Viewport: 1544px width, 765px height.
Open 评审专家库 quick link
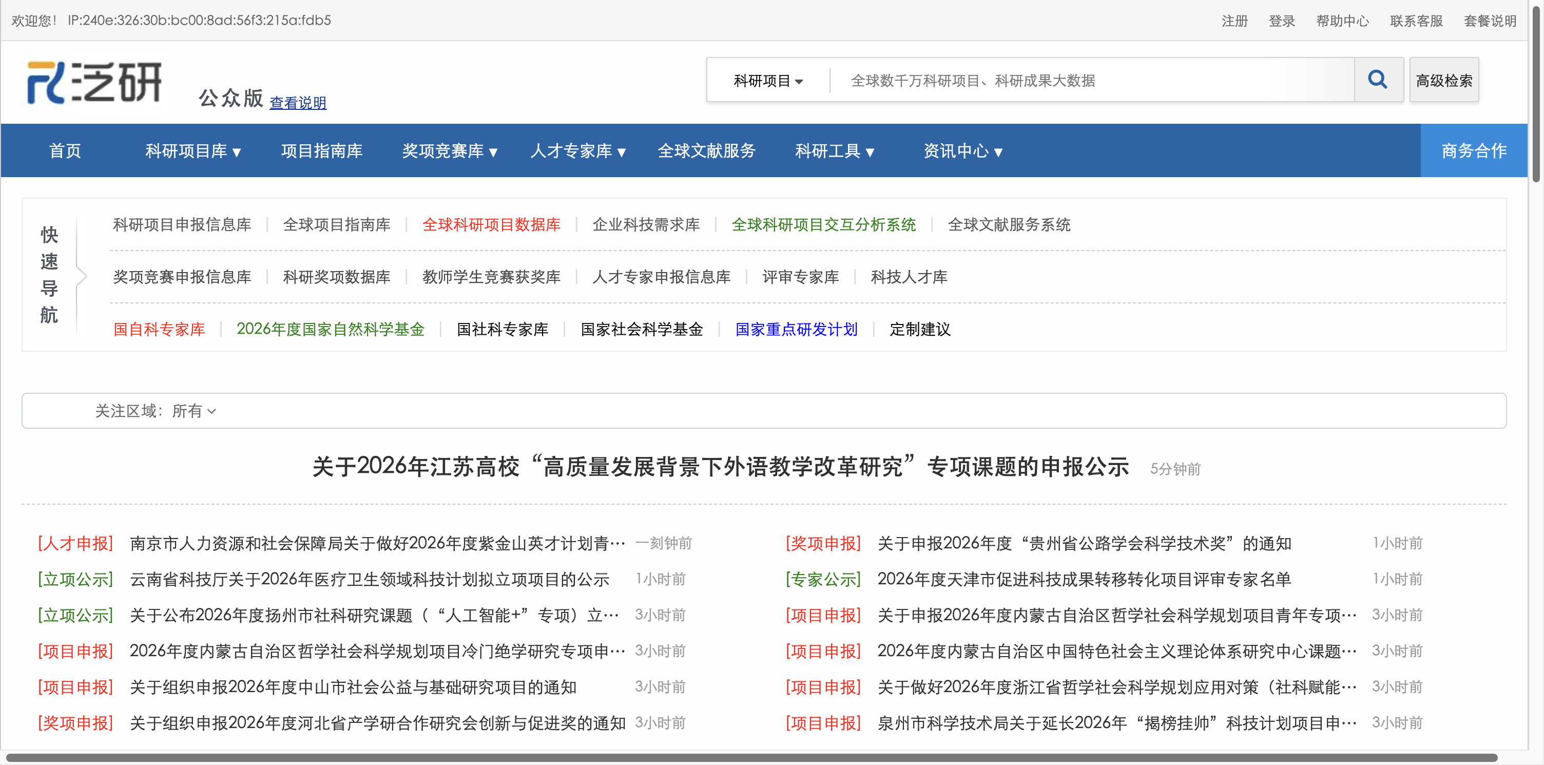click(x=801, y=276)
